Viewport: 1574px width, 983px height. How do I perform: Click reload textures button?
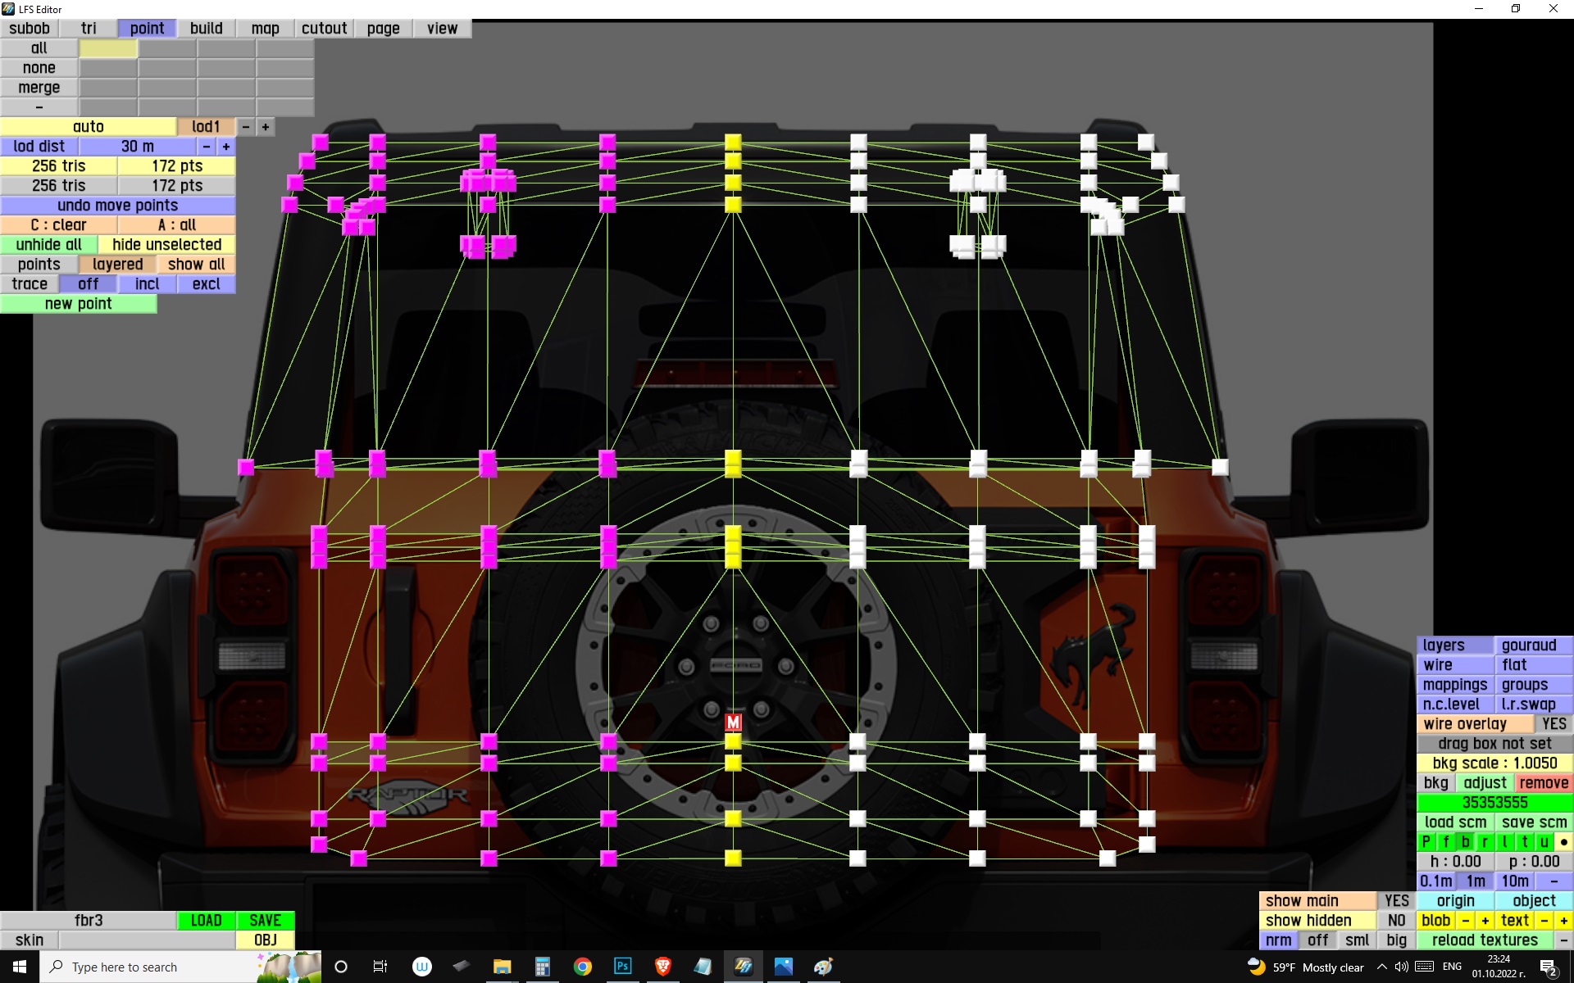coord(1484,940)
